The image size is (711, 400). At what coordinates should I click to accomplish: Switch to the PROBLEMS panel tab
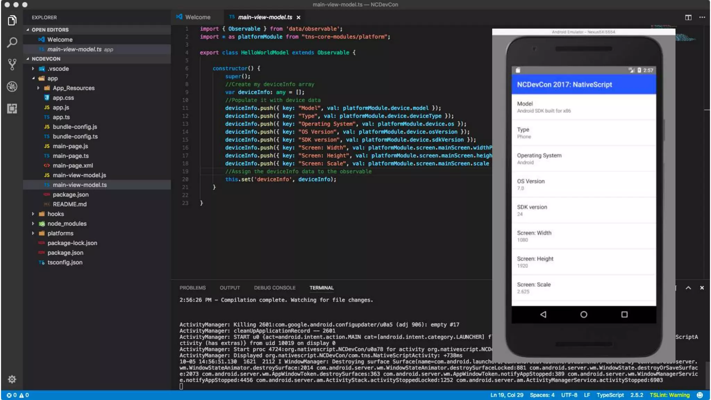(192, 288)
